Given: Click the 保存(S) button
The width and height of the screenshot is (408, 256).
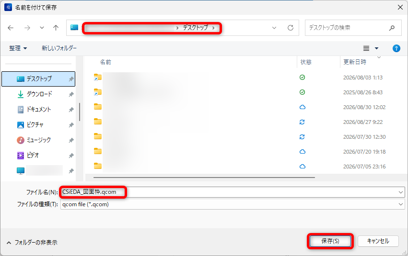Looking at the screenshot, I should point(330,241).
